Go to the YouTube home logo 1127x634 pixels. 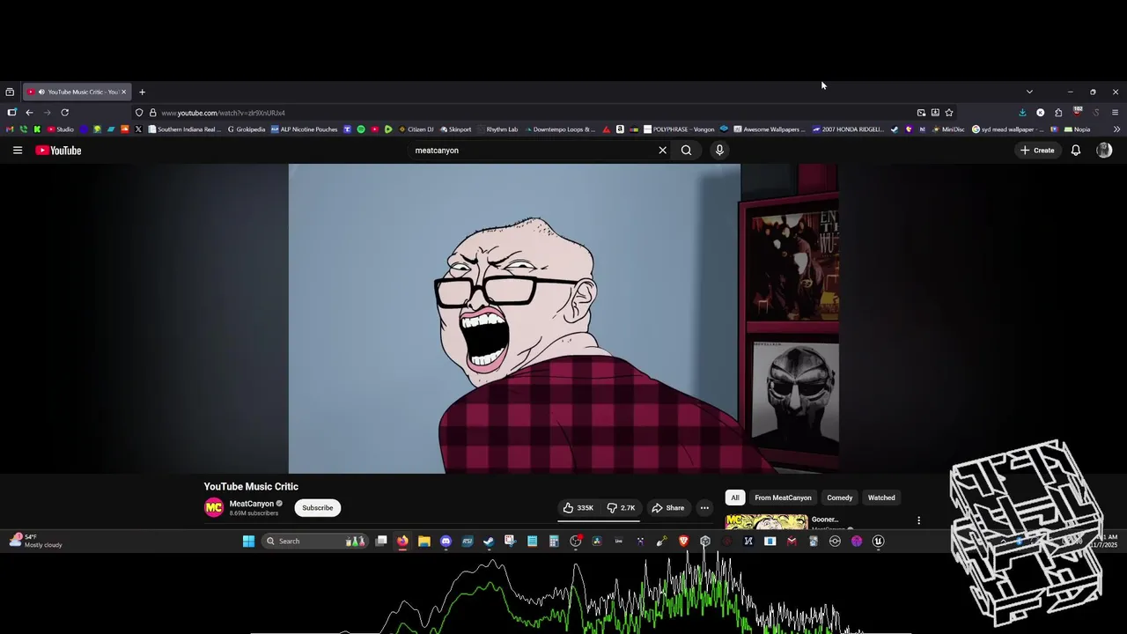[58, 151]
